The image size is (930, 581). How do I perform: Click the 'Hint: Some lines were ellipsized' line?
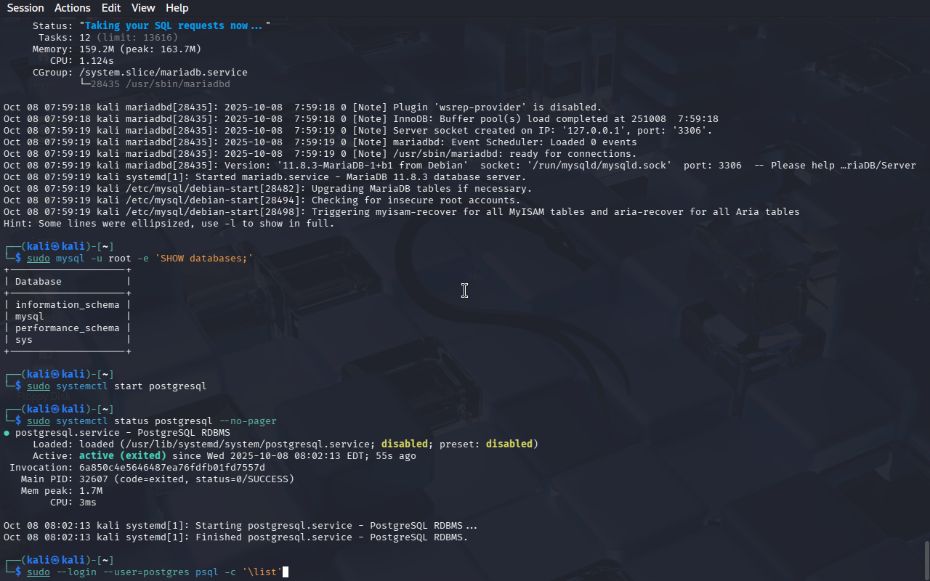click(x=169, y=224)
